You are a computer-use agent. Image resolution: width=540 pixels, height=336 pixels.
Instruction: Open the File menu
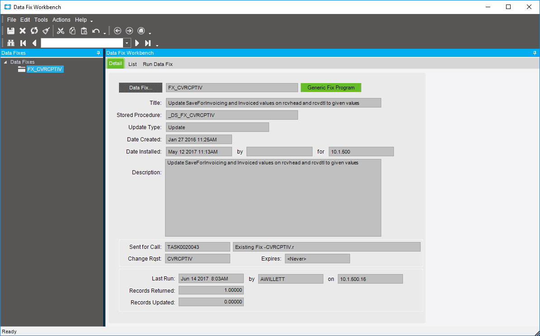(11, 20)
